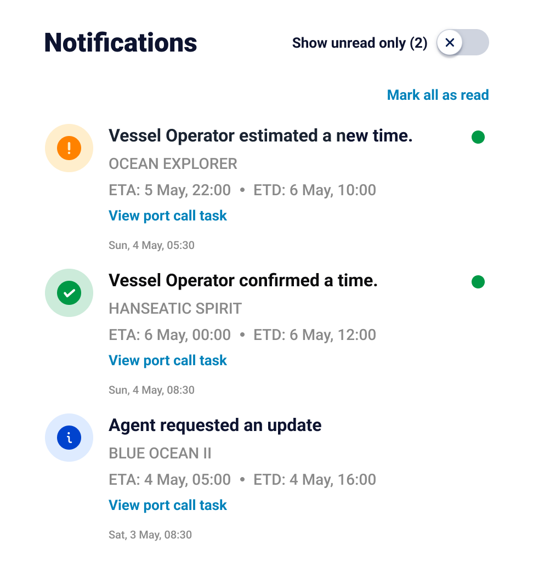Select 'Vessel Operator estimated a new time' notification title
Screen dimensions: 533x567
point(260,135)
